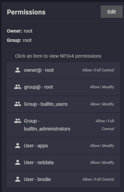Click the 'Click an item to view NFSv4 permissions' hint
This screenshot has height=192, width=124.
[x=58, y=56]
